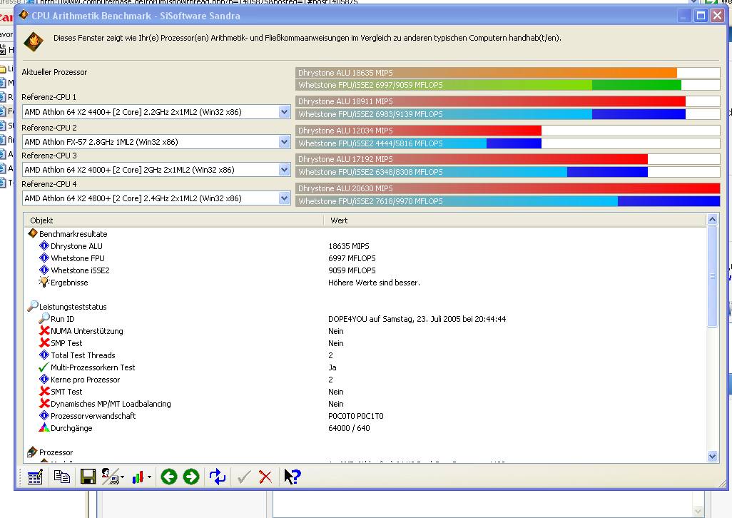Cancel using the red X toolbar icon
Image resolution: width=732 pixels, height=518 pixels.
coord(265,477)
